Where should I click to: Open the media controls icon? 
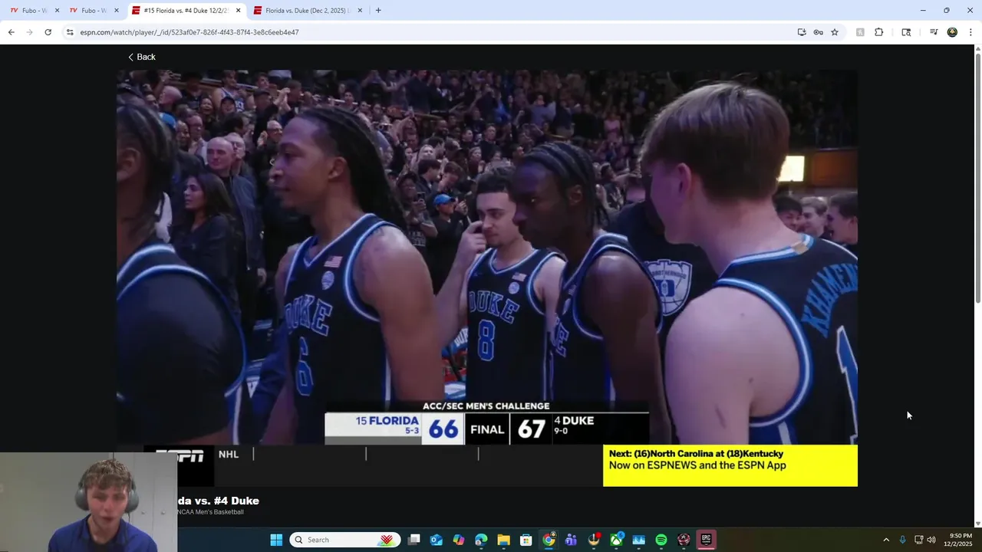click(934, 32)
